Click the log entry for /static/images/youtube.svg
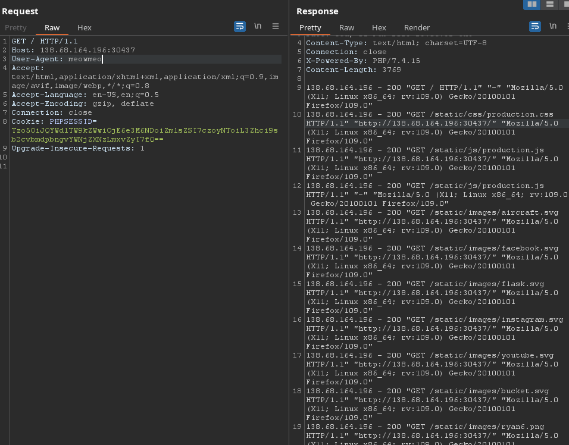The width and height of the screenshot is (569, 445). 432,368
